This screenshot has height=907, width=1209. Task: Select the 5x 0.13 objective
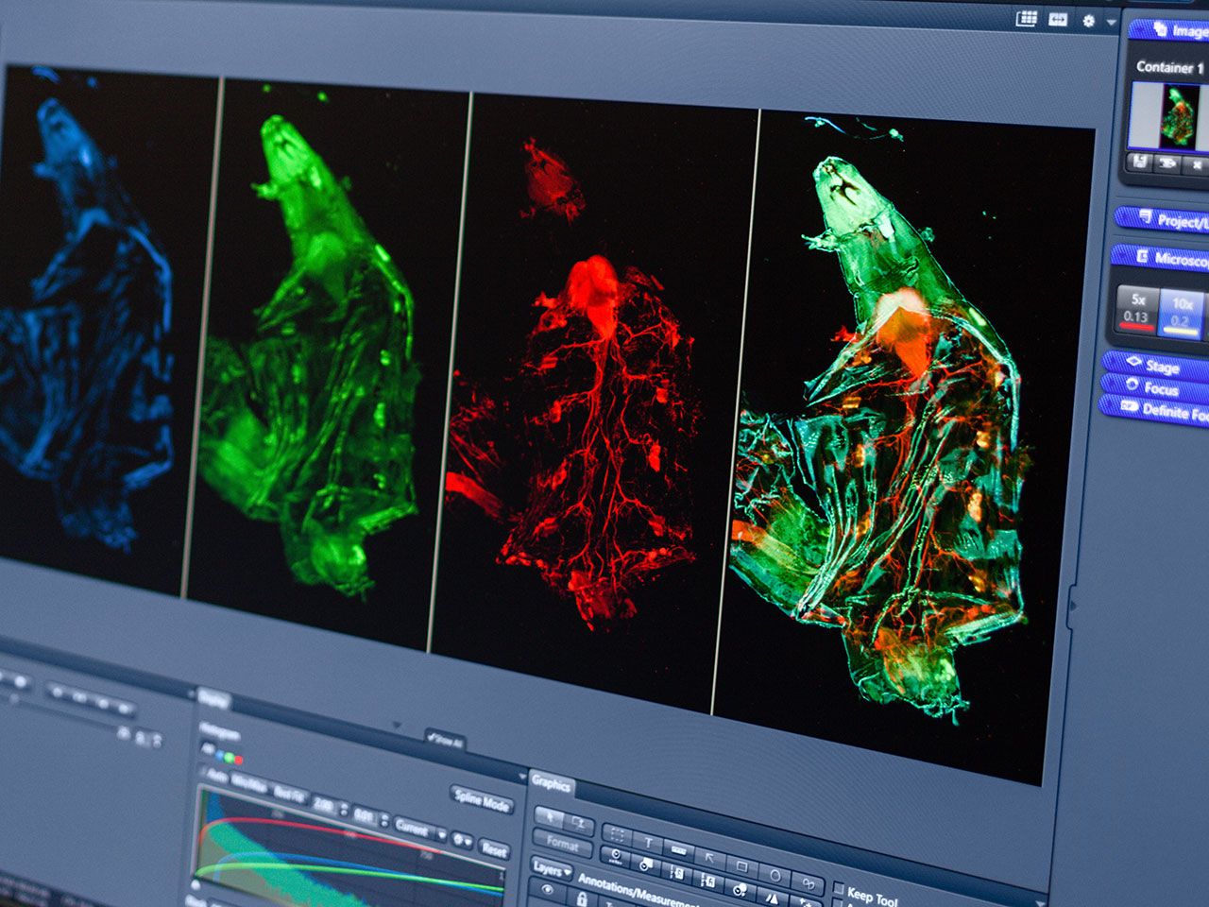(1136, 310)
